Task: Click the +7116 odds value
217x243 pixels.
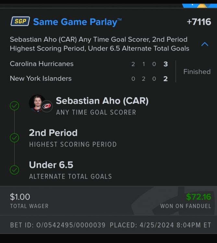Action: pyautogui.click(x=199, y=22)
